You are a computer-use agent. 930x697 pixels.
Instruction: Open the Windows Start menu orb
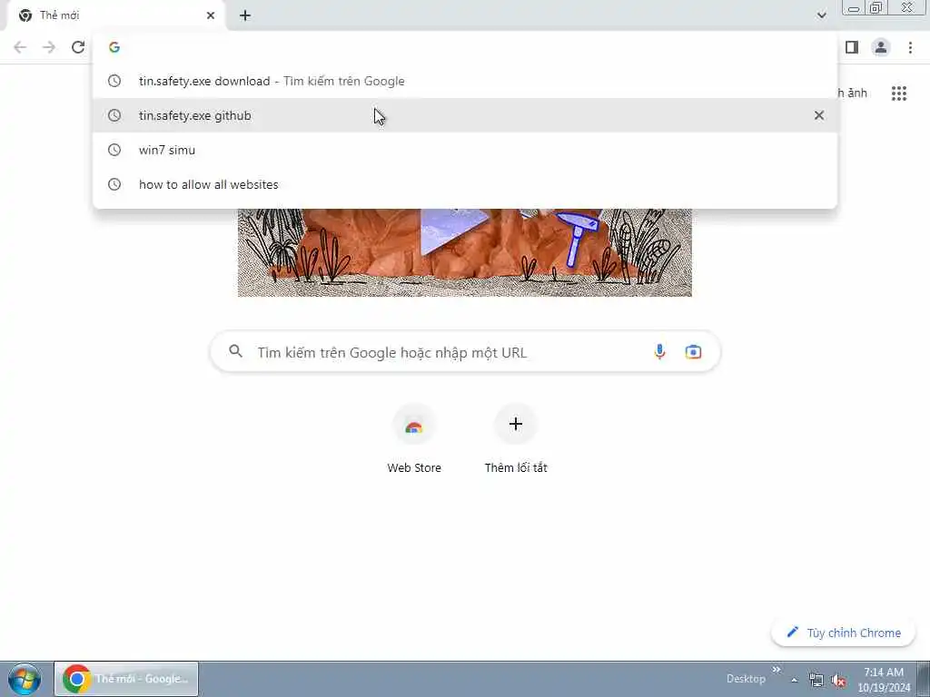point(25,679)
